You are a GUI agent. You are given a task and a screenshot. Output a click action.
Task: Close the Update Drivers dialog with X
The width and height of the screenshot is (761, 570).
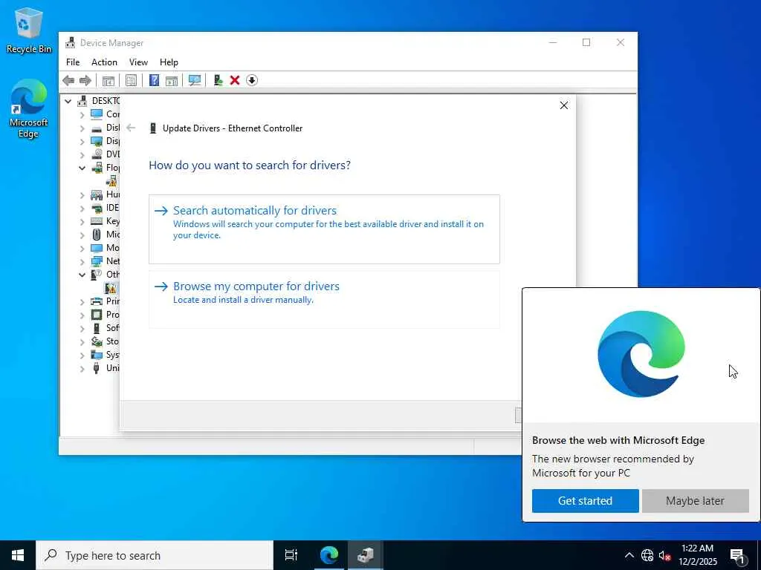(564, 105)
